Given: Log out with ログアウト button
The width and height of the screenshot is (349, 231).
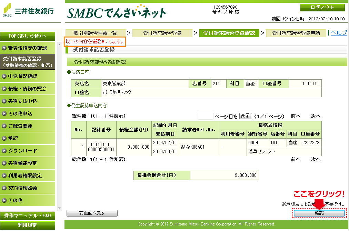Looking at the screenshot, I should click(x=322, y=7).
